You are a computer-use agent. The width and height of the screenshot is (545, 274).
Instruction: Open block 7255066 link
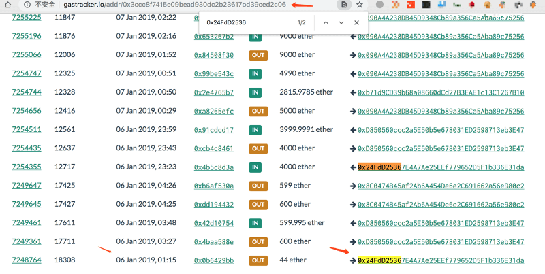(x=27, y=55)
